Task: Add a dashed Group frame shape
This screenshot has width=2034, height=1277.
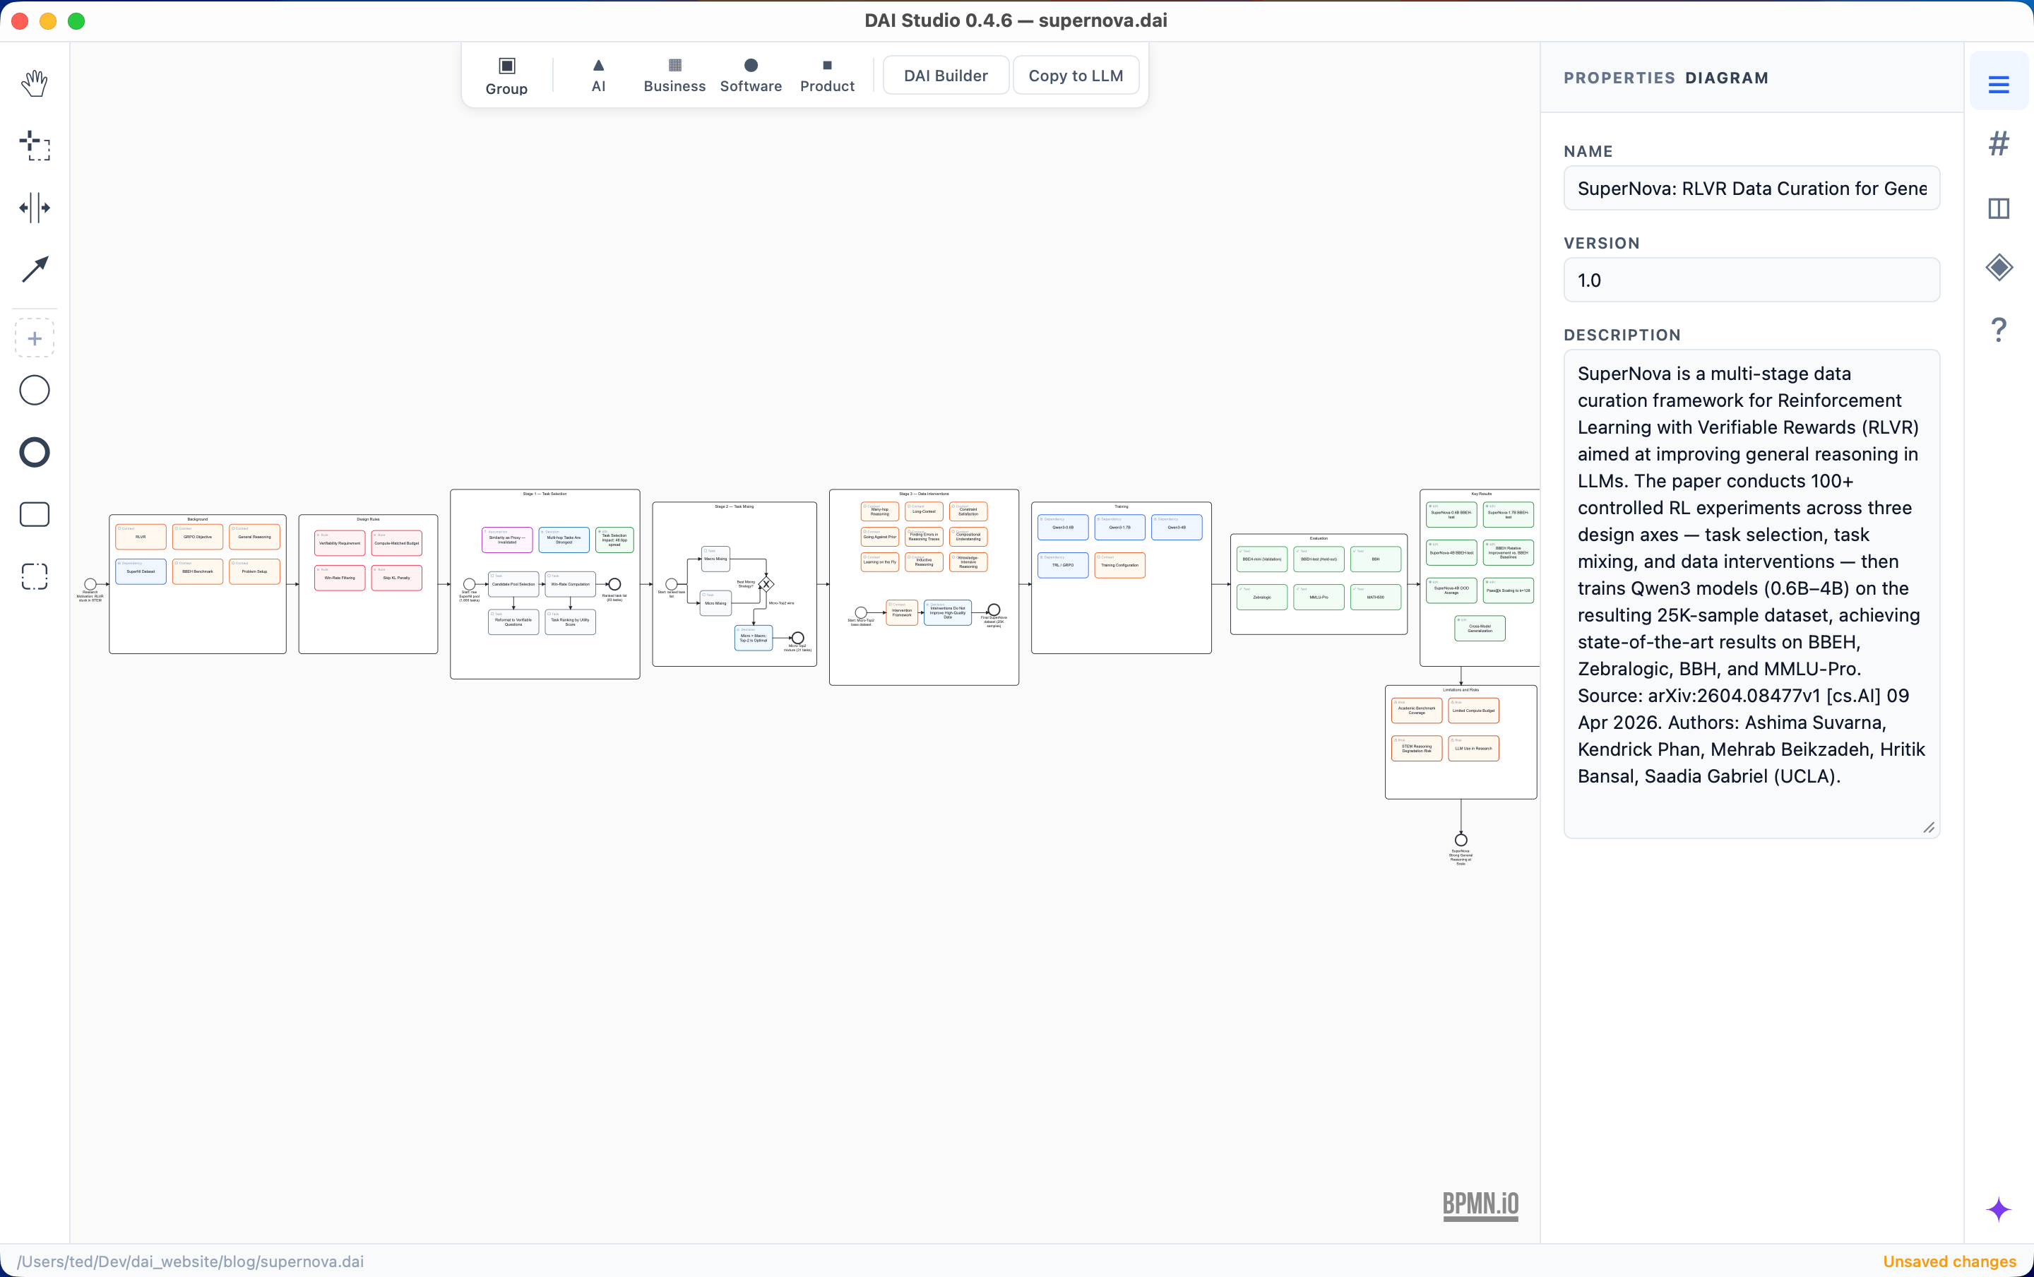Action: click(x=35, y=577)
